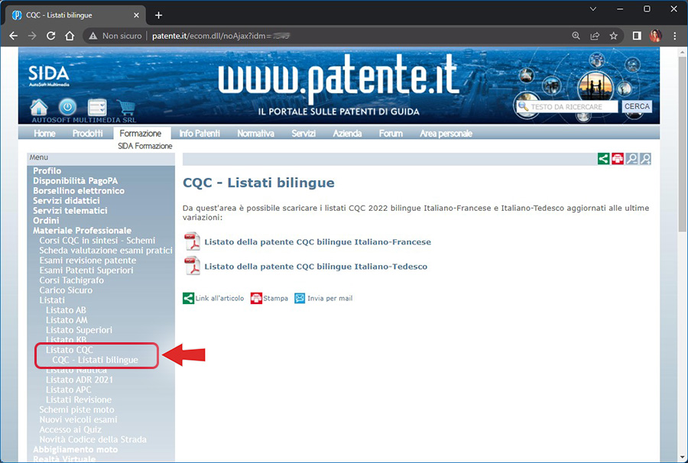This screenshot has width=688, height=463.
Task: Click the blue power login icon
Action: (67, 108)
